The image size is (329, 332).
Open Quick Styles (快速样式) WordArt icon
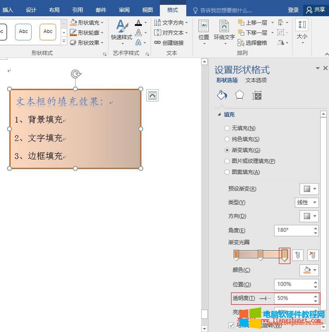tap(121, 31)
